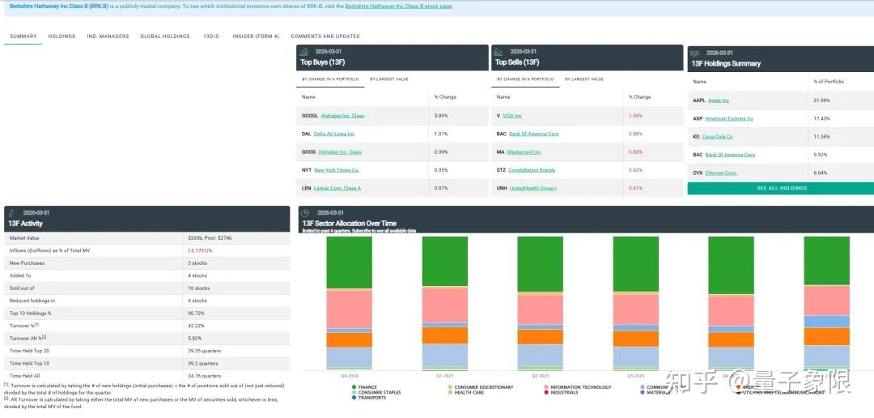Click the '17.43%' portfolio value for AXP

tap(821, 119)
